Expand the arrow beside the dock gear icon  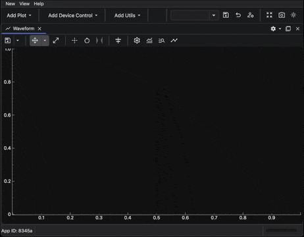280,29
